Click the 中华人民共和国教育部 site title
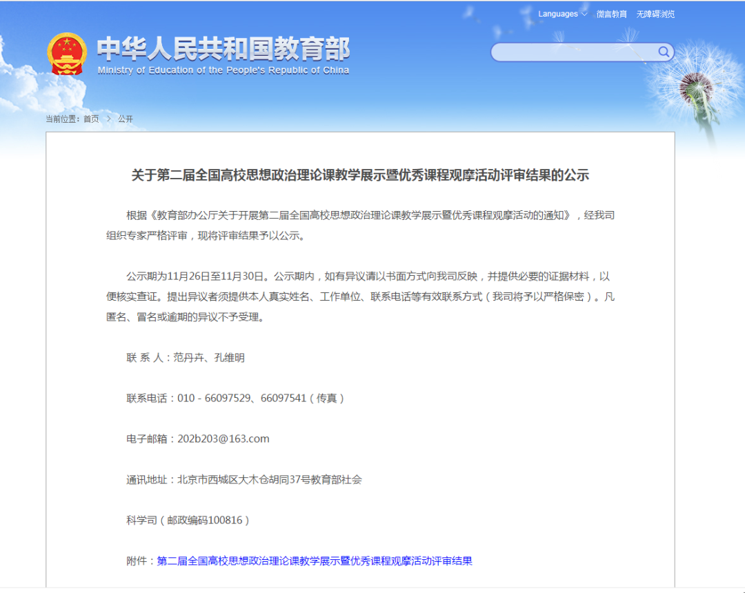Viewport: 745px width, 593px height. 223,49
